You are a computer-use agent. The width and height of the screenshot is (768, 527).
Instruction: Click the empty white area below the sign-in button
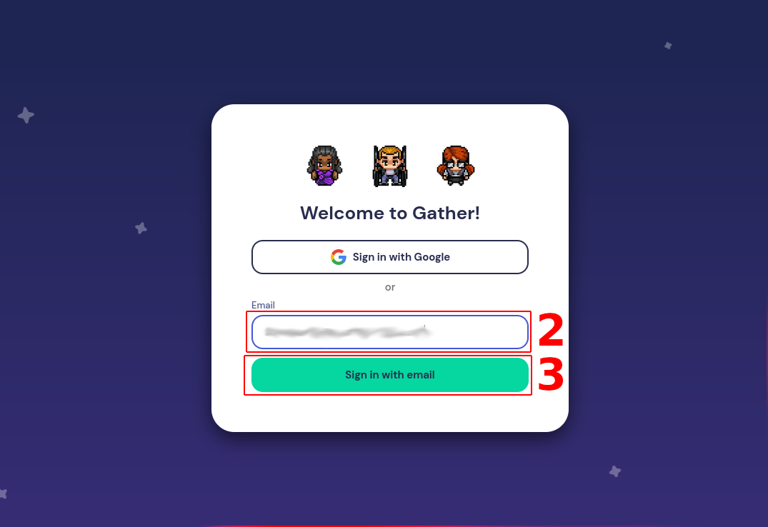tap(390, 413)
